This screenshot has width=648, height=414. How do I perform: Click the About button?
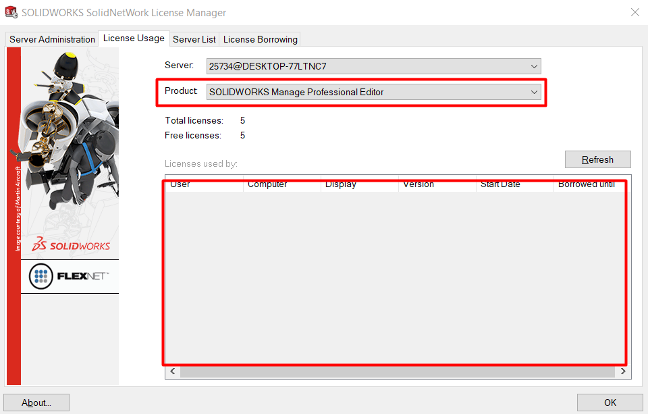[x=36, y=403]
